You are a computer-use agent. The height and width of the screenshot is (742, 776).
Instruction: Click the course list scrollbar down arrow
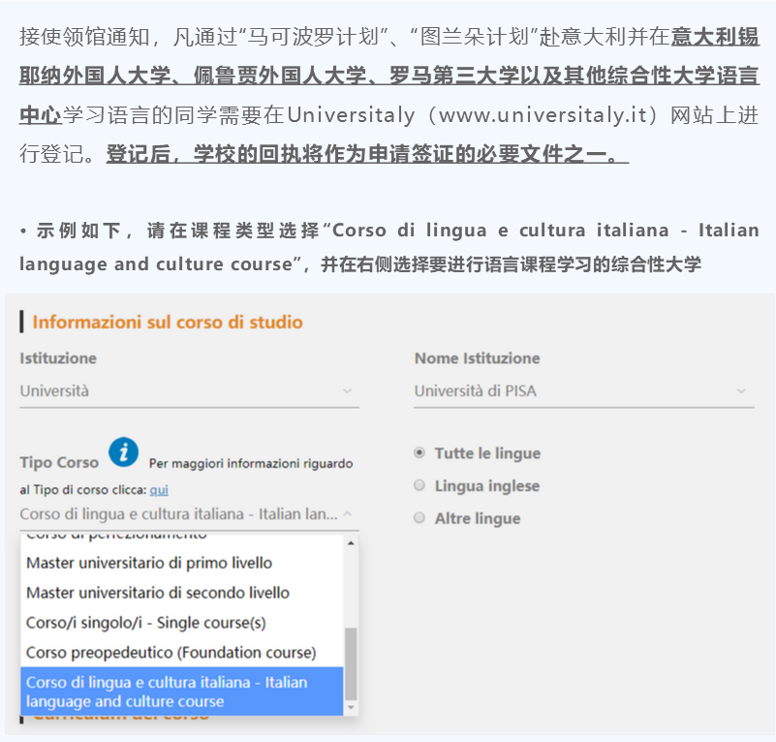(351, 707)
